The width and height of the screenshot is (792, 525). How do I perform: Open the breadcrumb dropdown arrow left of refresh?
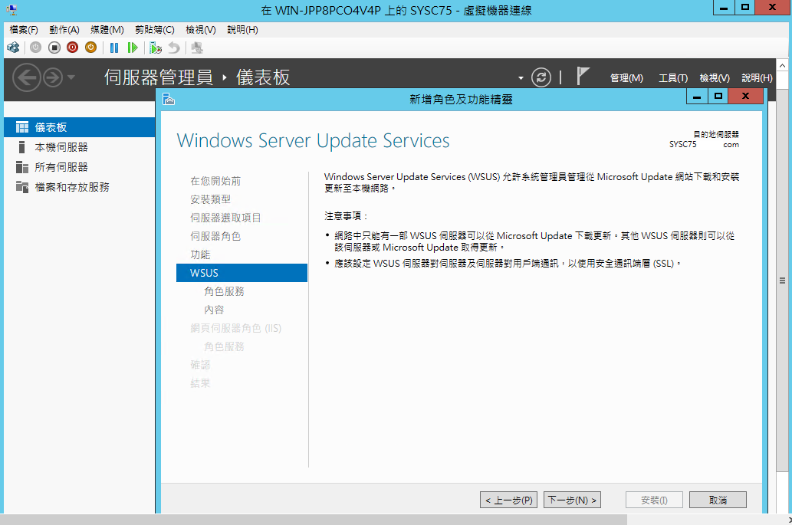pyautogui.click(x=521, y=78)
